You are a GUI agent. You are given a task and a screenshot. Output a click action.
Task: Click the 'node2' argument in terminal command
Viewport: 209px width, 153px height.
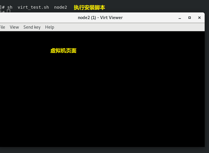point(60,7)
